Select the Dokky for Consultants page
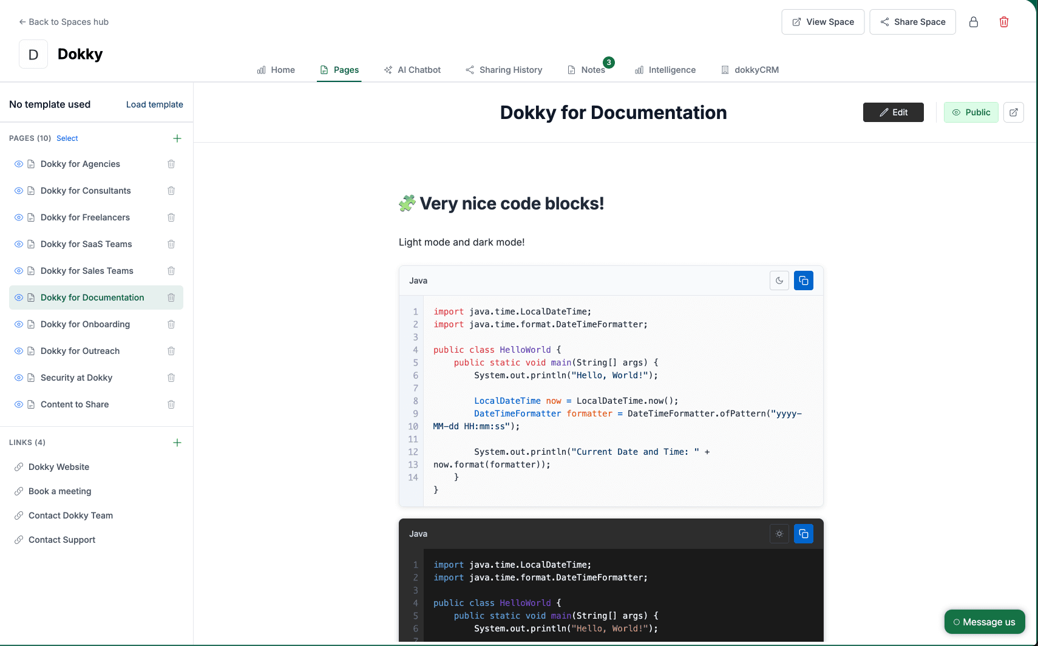Viewport: 1038px width, 646px height. (86, 191)
